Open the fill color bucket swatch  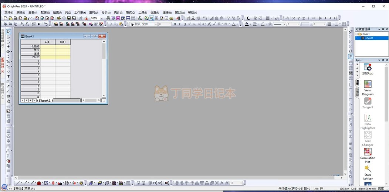pyautogui.click(x=247, y=24)
